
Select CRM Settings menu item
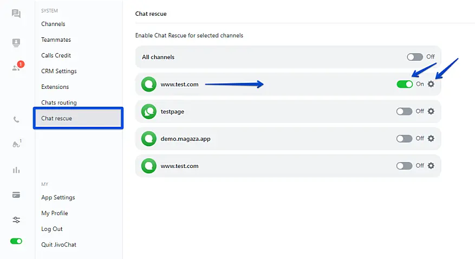pos(59,71)
